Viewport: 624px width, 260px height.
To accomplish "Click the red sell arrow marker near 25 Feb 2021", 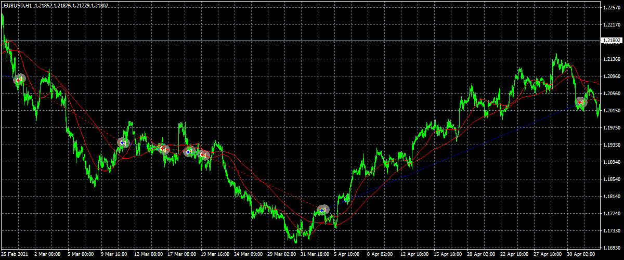I will 19,79.
